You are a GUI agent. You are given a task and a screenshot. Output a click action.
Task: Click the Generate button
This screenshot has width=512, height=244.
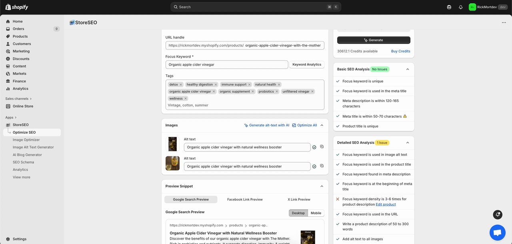(x=374, y=40)
